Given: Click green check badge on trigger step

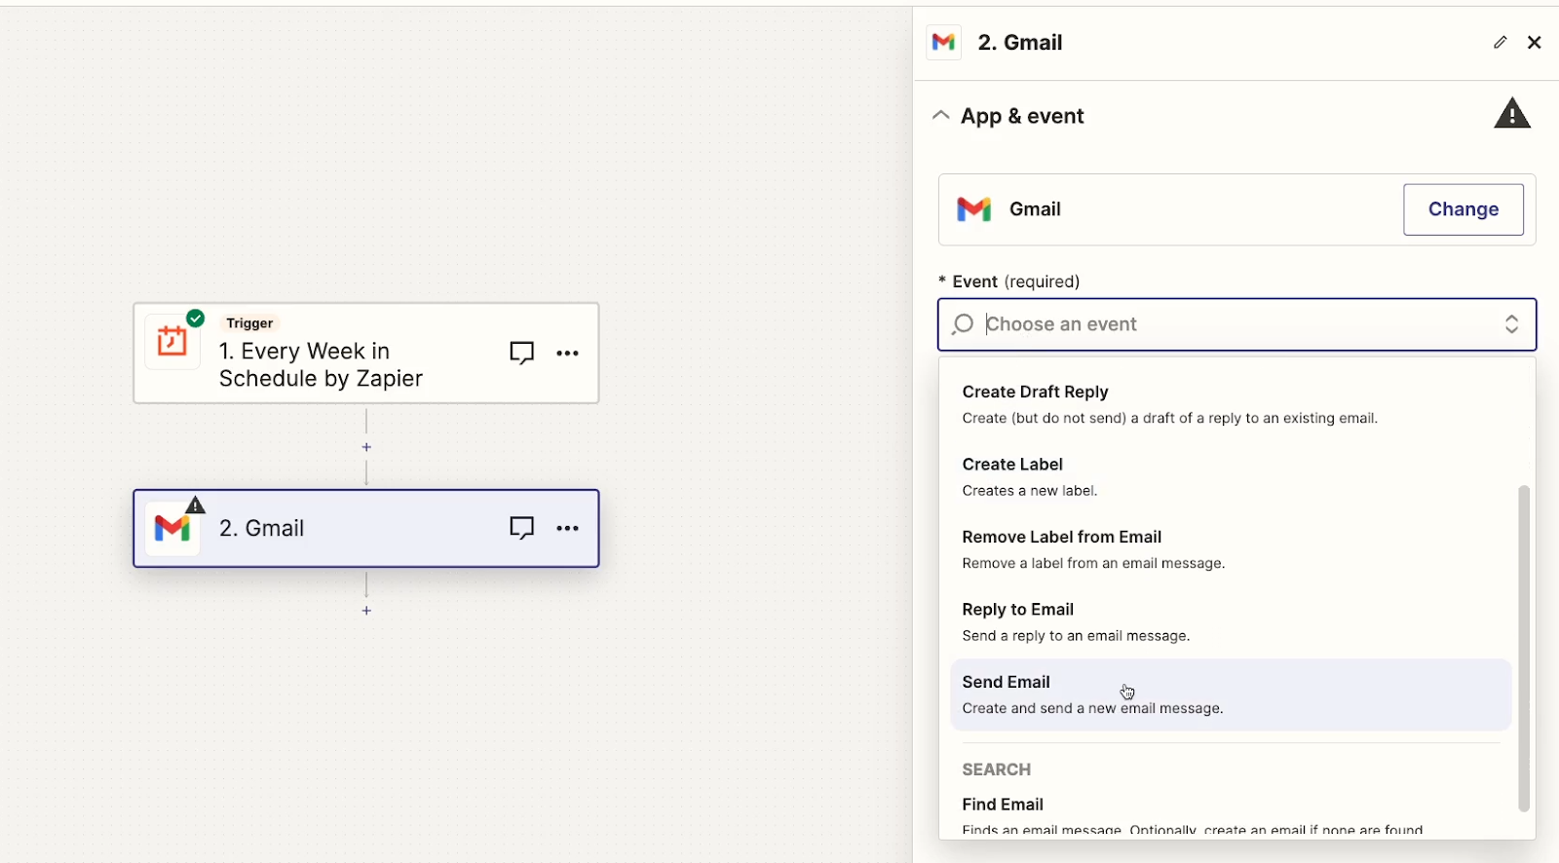Looking at the screenshot, I should point(196,318).
